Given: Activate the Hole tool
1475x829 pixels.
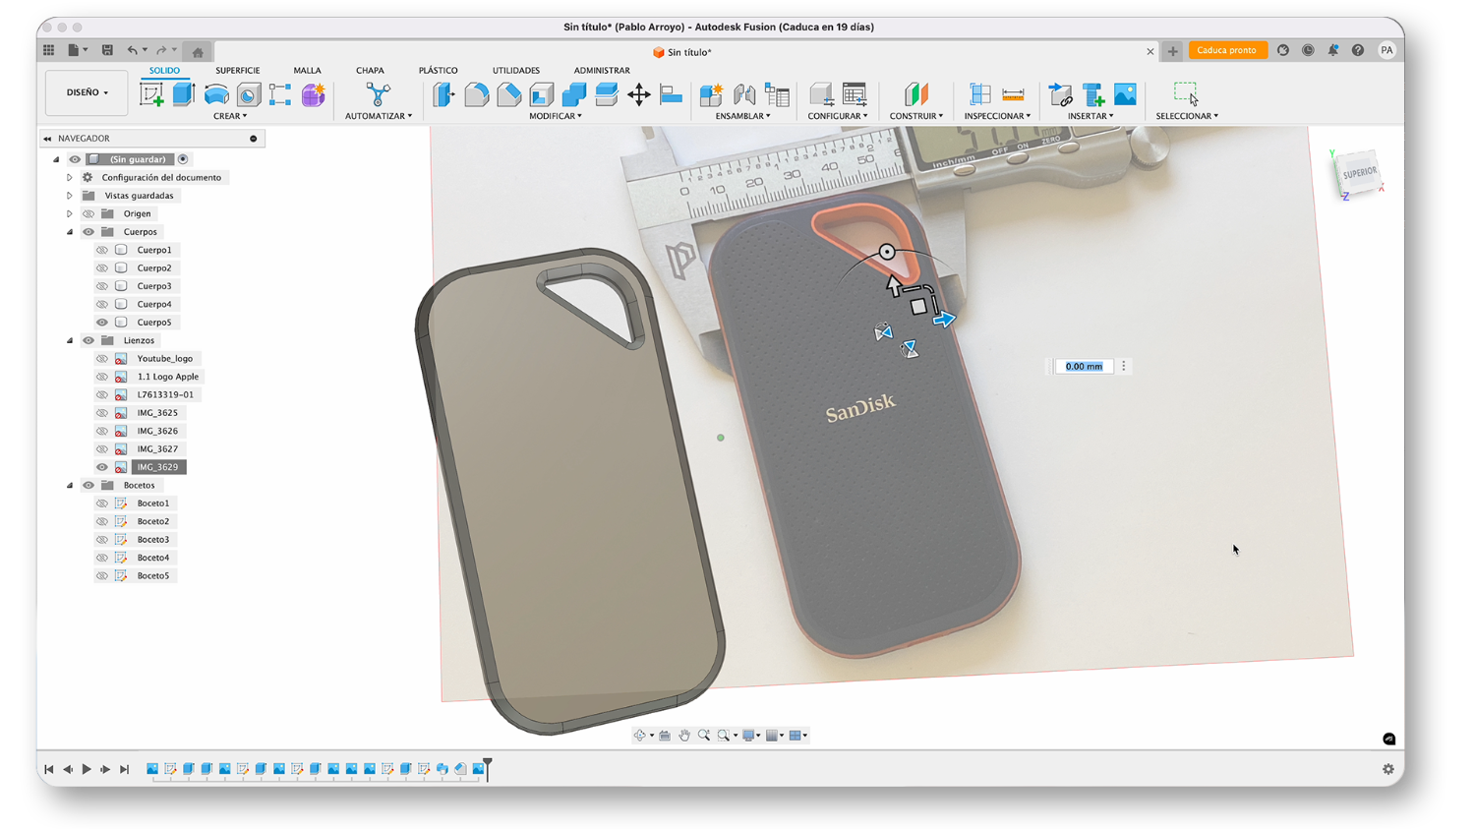Looking at the screenshot, I should [249, 94].
